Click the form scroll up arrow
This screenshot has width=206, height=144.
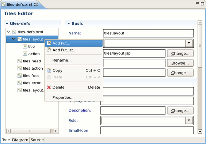click(x=200, y=22)
